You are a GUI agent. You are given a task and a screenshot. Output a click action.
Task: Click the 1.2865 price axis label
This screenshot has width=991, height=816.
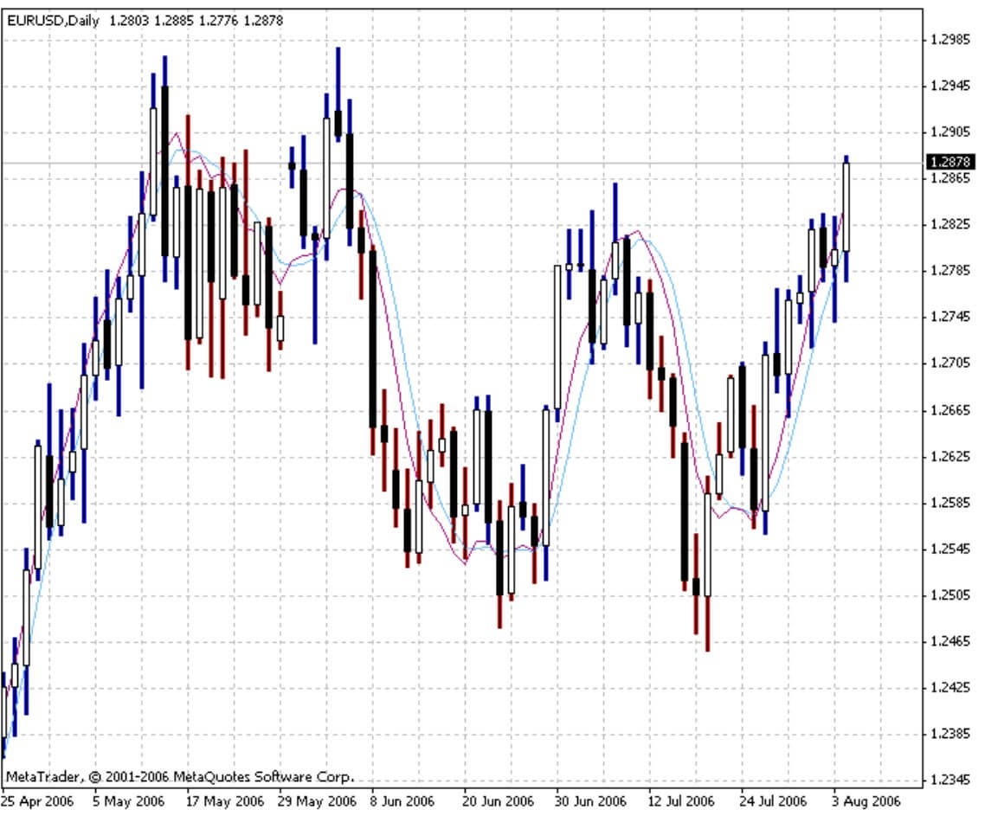[950, 178]
